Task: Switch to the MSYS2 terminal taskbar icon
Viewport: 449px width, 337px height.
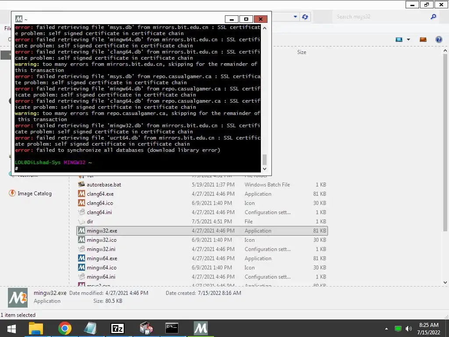Action: click(x=201, y=328)
